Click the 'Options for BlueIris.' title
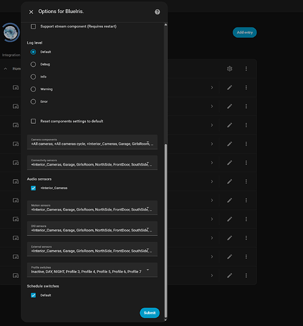The height and width of the screenshot is (326, 303). point(61,12)
